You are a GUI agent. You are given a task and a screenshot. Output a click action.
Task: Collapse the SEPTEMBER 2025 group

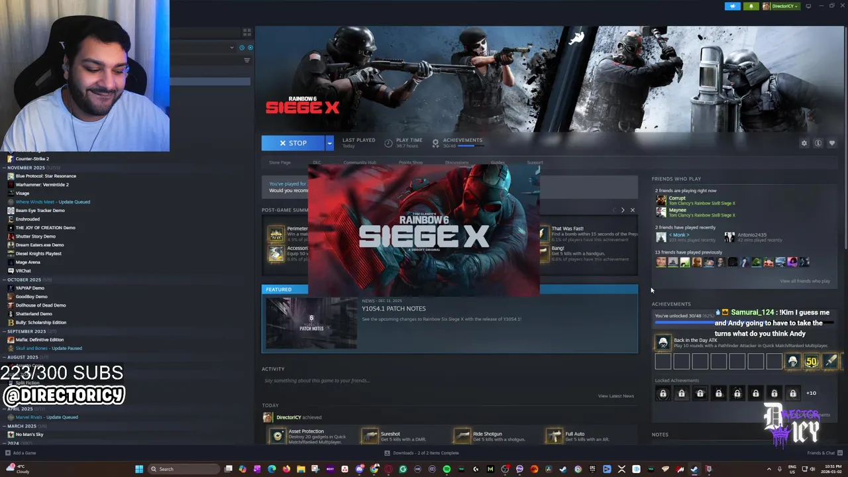click(26, 331)
